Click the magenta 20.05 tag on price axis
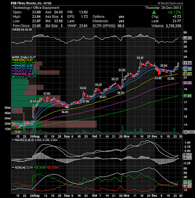 [x=188, y=83]
